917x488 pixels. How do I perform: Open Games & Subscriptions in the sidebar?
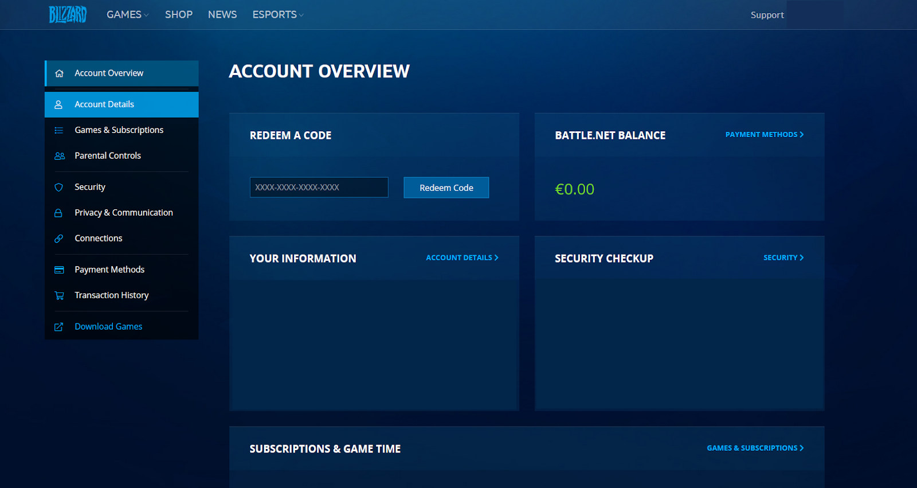pyautogui.click(x=122, y=130)
